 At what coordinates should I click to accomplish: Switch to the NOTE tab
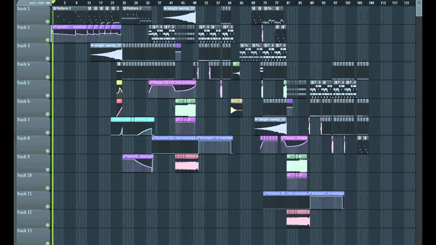pyautogui.click(x=33, y=3)
